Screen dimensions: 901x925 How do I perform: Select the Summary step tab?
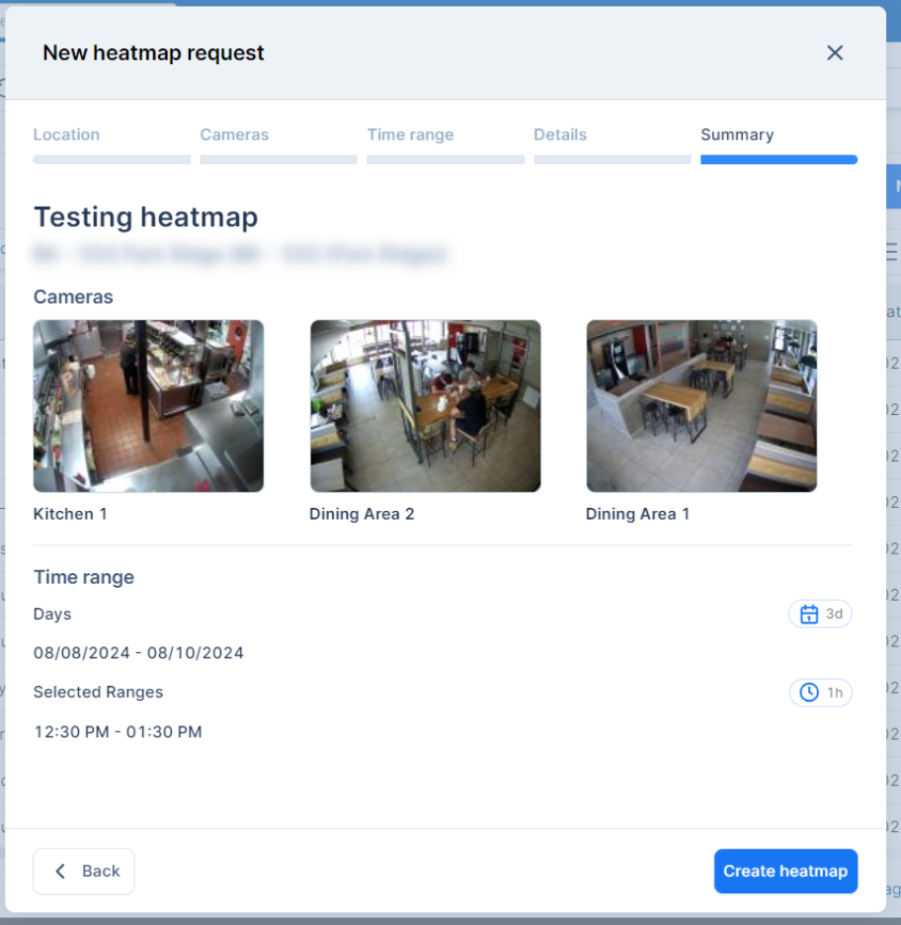tap(737, 135)
